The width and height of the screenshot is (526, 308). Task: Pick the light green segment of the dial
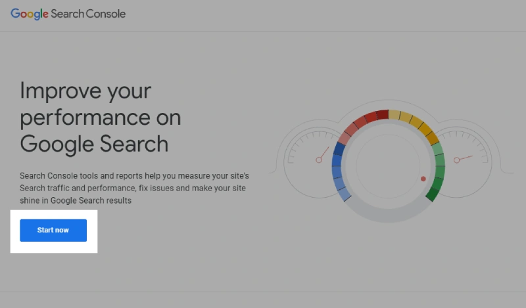pyautogui.click(x=437, y=148)
